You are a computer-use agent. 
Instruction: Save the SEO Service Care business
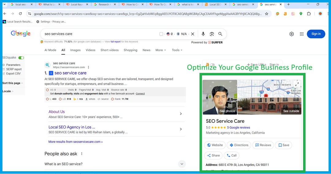[283, 145]
